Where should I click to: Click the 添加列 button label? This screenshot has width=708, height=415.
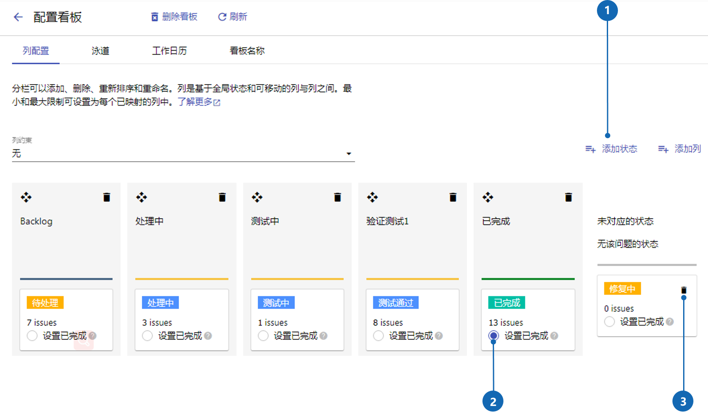pos(688,149)
